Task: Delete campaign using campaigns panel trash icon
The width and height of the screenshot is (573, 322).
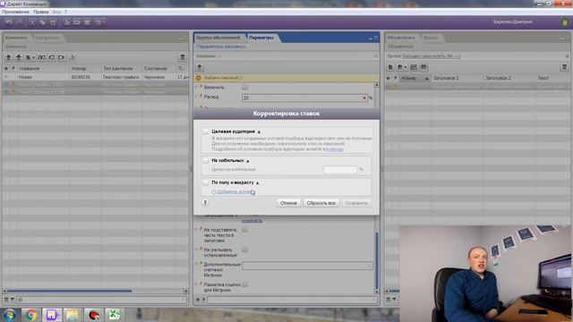Action: (x=183, y=57)
